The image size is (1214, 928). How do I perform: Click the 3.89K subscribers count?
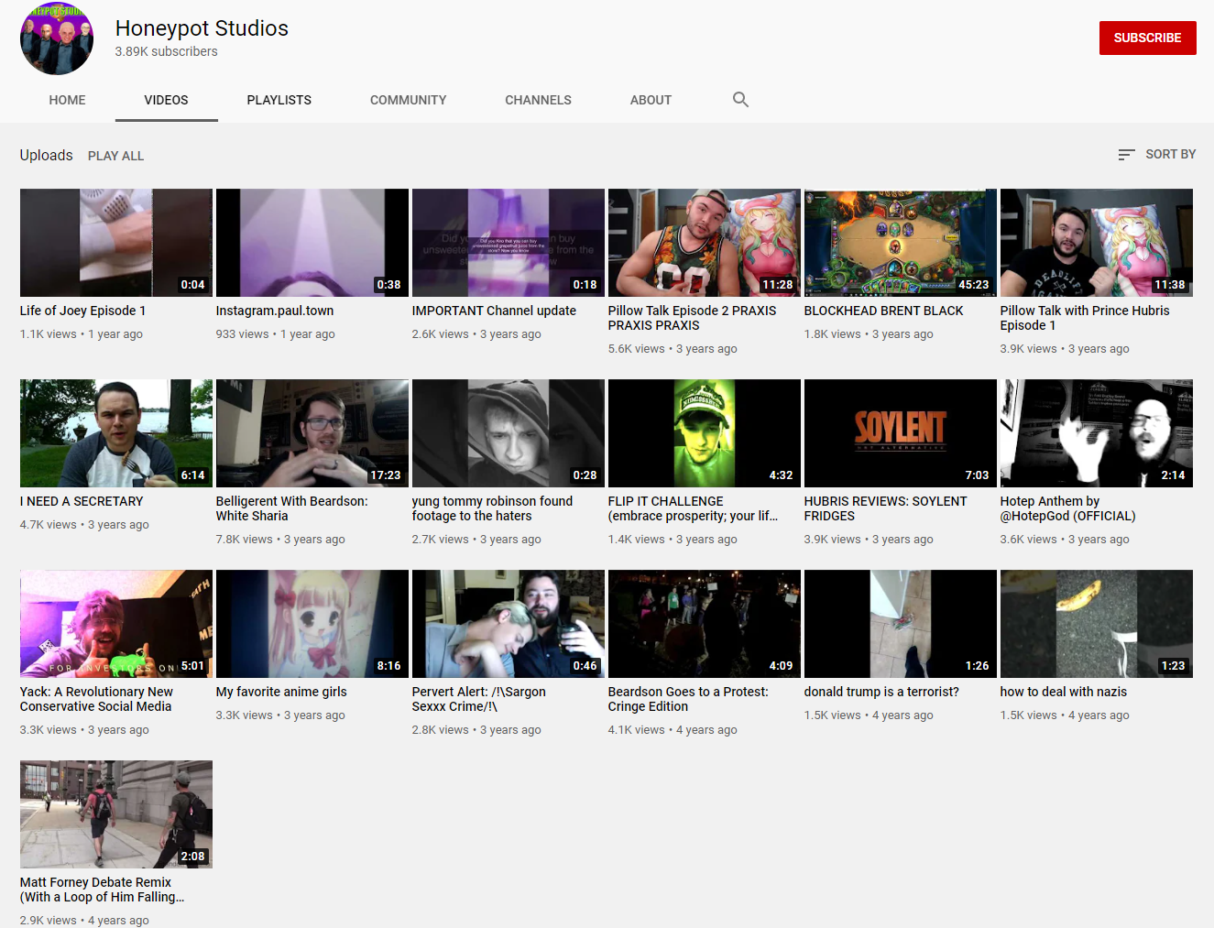coord(166,52)
